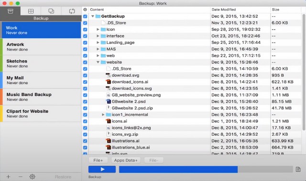Click the icons_svg.zip archive icon

pos(109,134)
